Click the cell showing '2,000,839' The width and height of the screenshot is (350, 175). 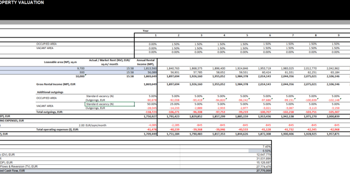333,116
